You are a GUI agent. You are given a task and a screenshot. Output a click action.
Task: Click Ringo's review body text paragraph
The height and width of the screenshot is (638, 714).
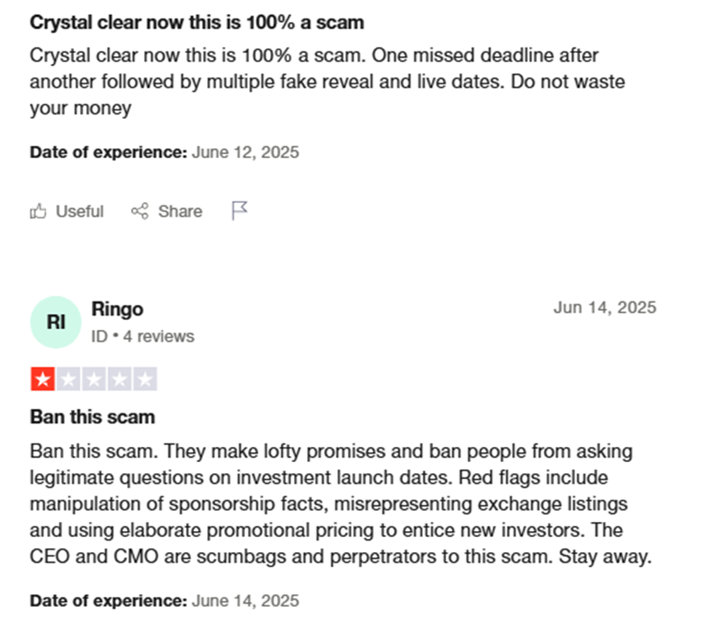pyautogui.click(x=341, y=504)
